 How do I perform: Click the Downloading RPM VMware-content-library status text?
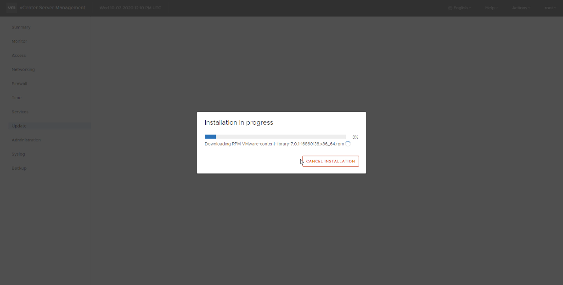[x=274, y=144]
